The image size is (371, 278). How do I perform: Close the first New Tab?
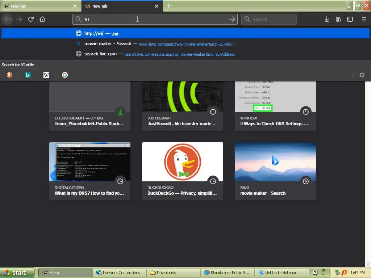click(75, 6)
